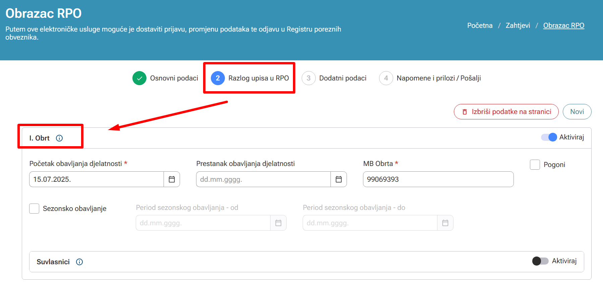This screenshot has height=282, width=603.
Task: Open calendar for Prestanak obavljanja djelatnosti
Action: pos(339,179)
